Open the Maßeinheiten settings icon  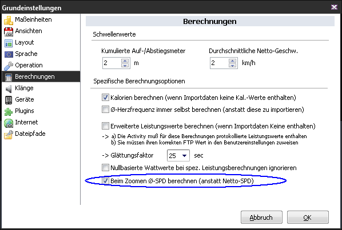9,20
